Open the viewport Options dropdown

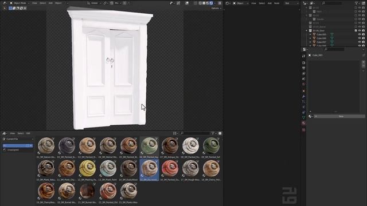[216, 8]
